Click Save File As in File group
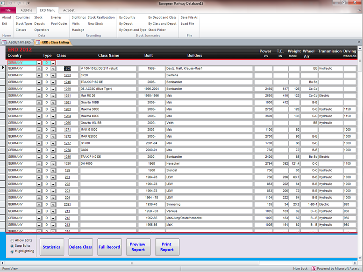 pos(189,17)
